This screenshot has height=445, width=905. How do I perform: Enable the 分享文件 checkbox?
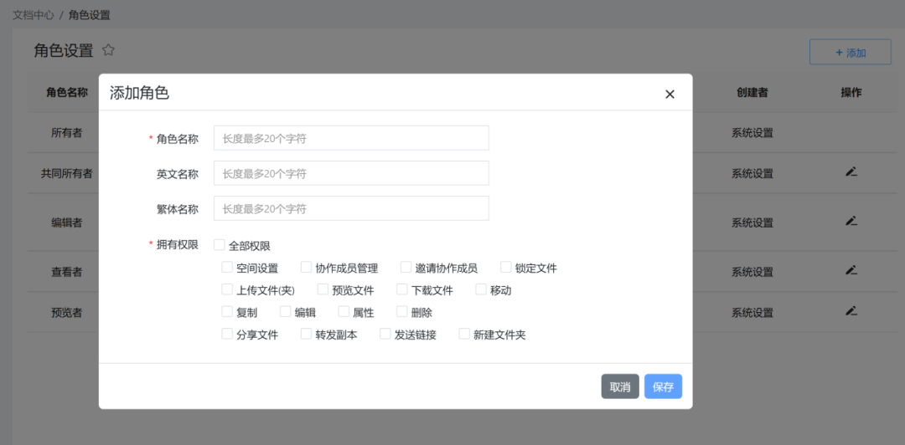click(x=227, y=334)
